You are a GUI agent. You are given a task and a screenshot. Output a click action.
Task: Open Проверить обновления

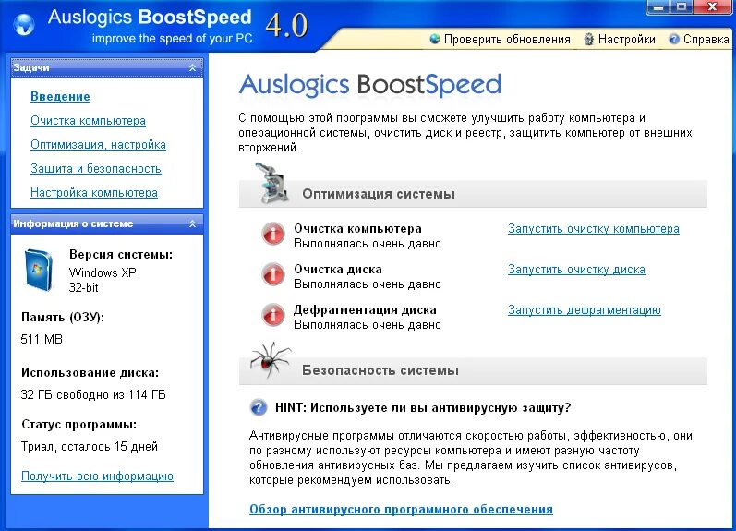coord(507,40)
